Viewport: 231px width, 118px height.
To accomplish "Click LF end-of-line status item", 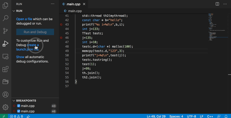I will click(202, 116).
